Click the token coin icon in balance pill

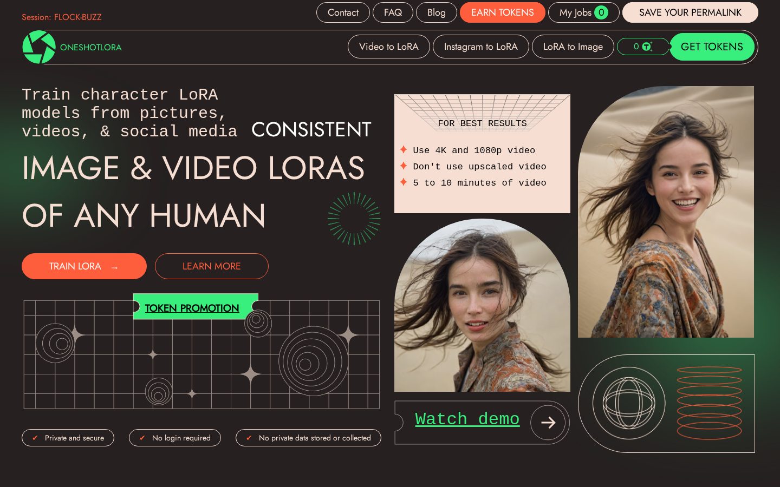point(647,47)
